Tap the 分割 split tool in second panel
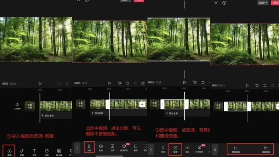The image size is (279, 157). pos(89,147)
